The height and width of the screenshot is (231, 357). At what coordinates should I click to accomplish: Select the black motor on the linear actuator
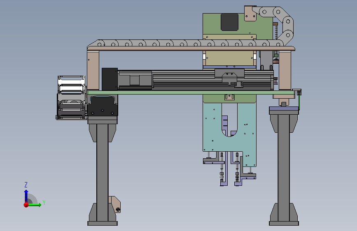pyautogui.click(x=110, y=79)
